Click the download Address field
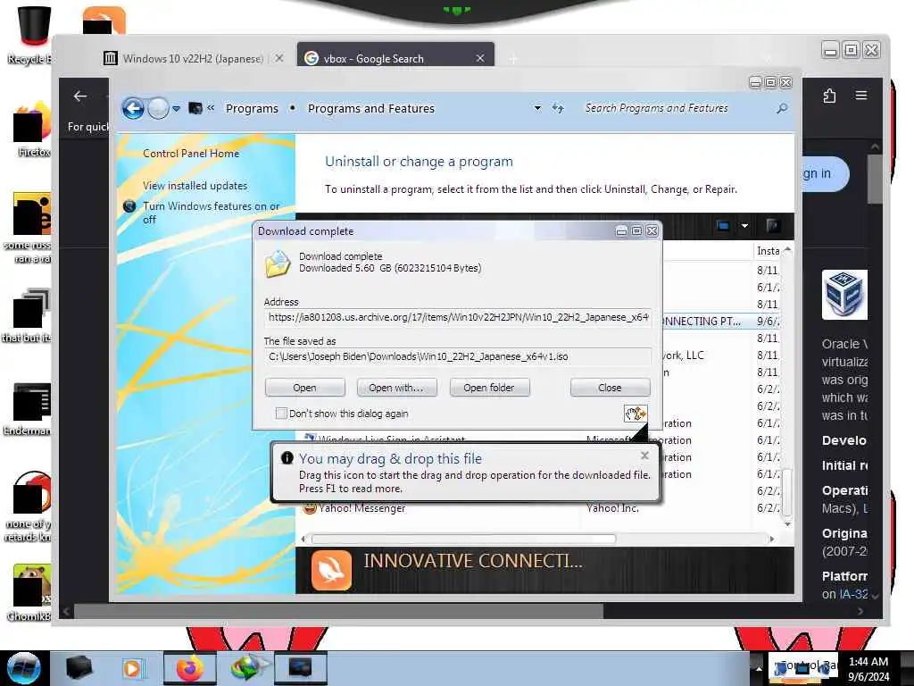Image resolution: width=914 pixels, height=686 pixels. [458, 318]
